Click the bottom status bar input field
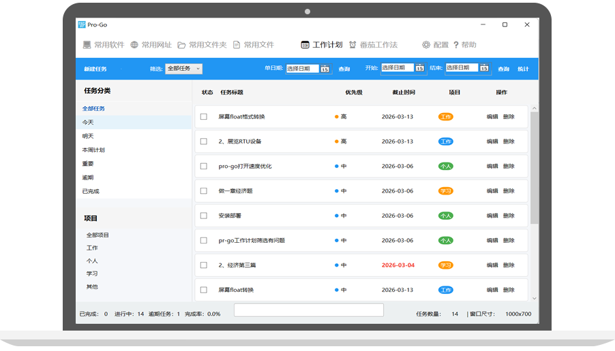 point(309,310)
